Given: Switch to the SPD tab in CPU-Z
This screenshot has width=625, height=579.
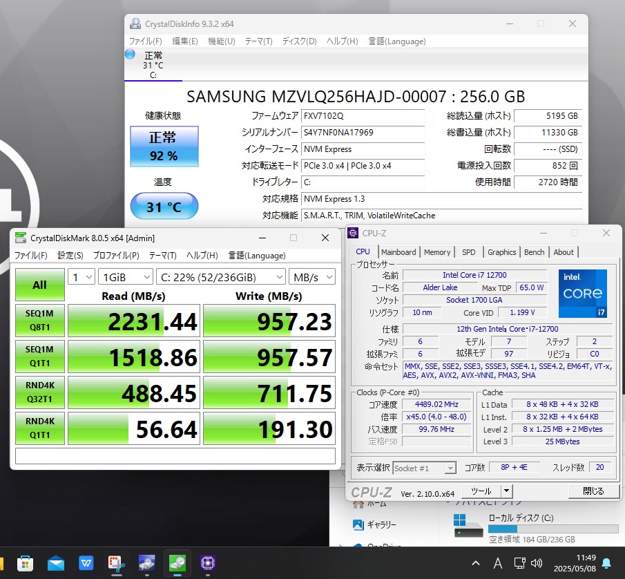Looking at the screenshot, I should pos(468,252).
